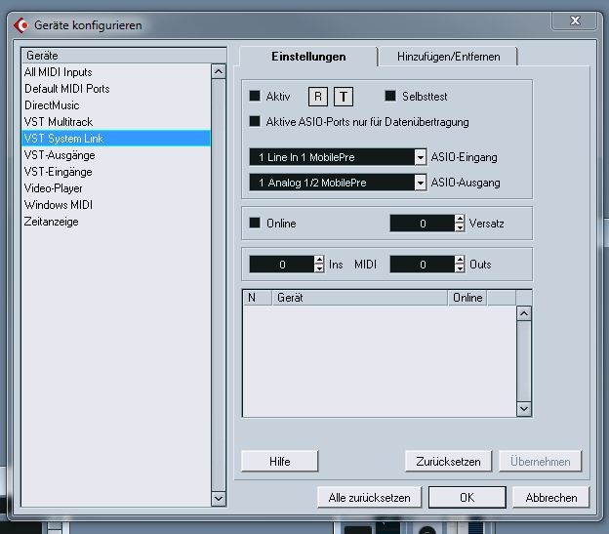Click the MIDI Outs value field
The width and height of the screenshot is (609, 534).
pos(422,265)
